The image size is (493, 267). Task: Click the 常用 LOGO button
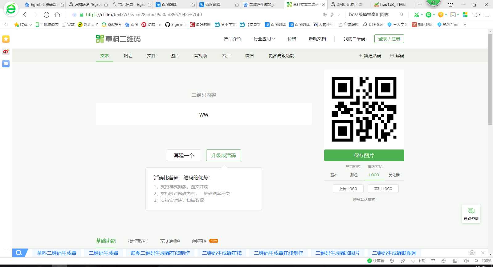click(383, 189)
